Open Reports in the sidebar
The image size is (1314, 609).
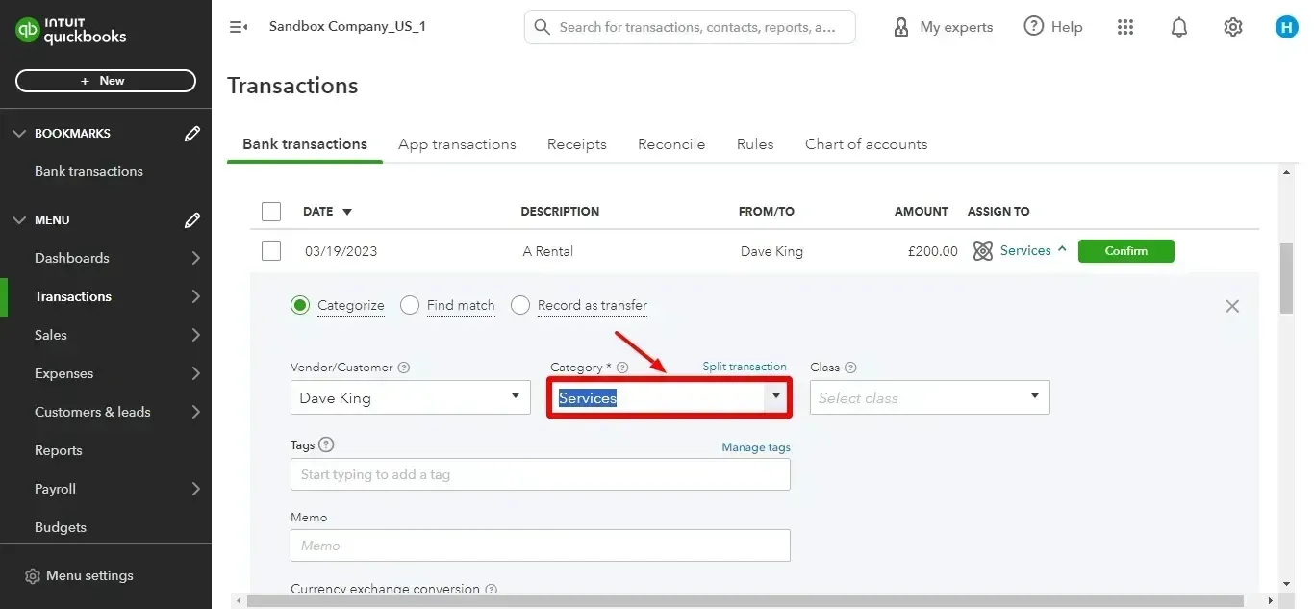click(x=58, y=450)
